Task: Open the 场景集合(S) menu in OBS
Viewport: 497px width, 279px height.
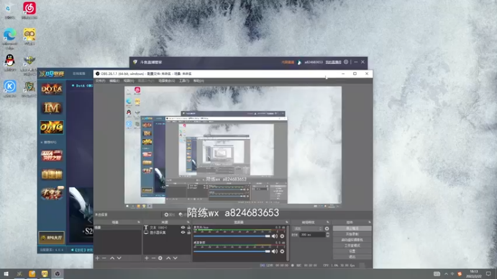Action: [x=166, y=81]
